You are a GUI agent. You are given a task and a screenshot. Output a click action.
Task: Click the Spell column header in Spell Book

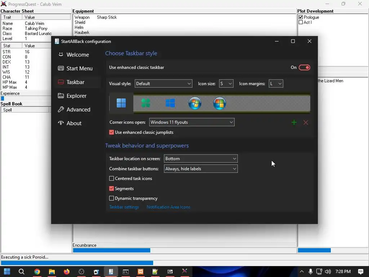(25, 110)
